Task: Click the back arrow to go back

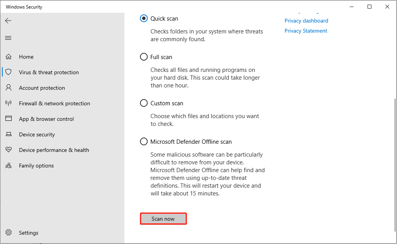Action: click(x=8, y=21)
